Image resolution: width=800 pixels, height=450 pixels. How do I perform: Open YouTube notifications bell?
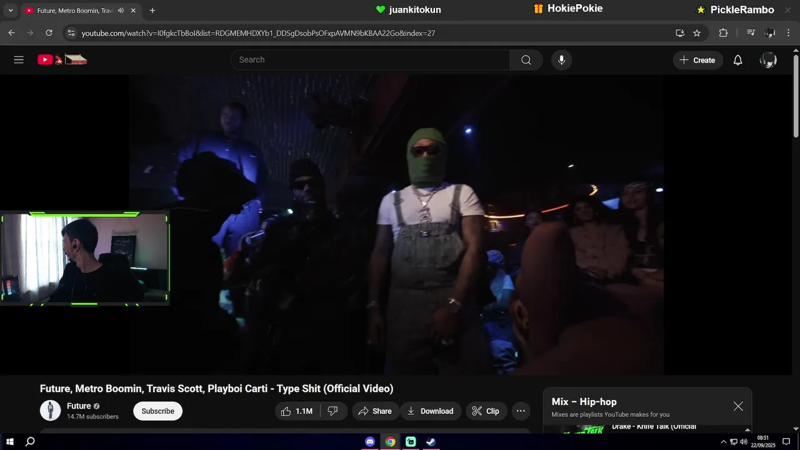click(737, 60)
